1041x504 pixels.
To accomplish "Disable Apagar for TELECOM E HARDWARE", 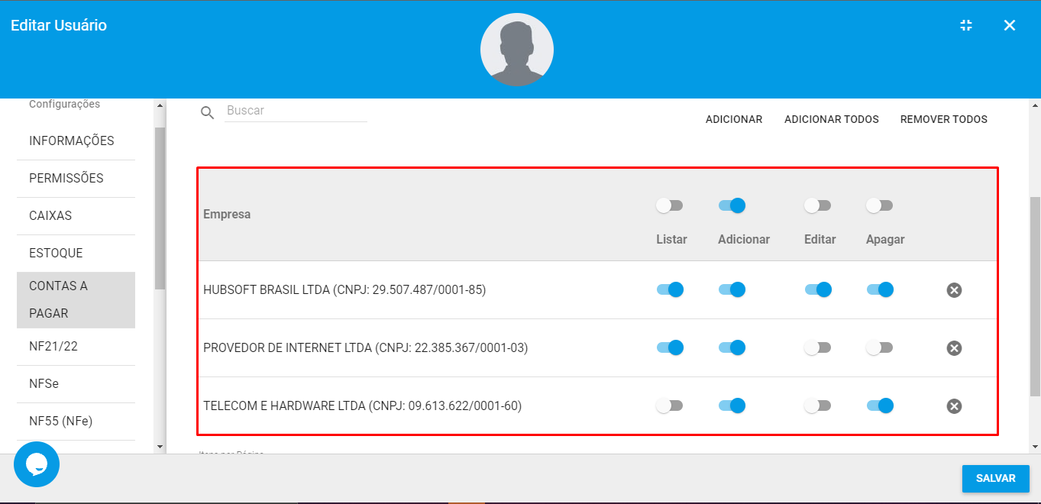I will 880,405.
